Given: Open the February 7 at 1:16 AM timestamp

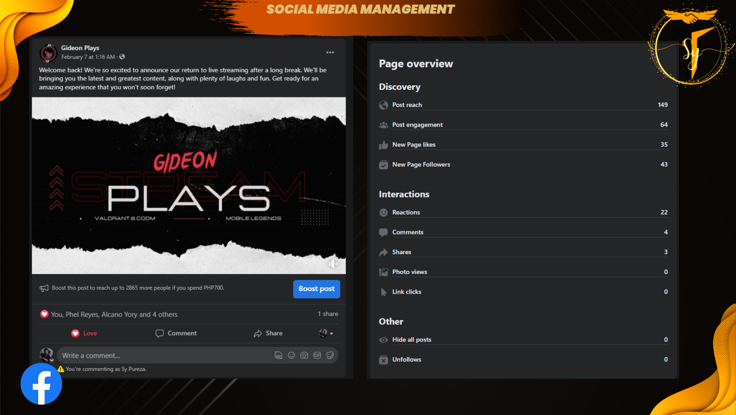Looking at the screenshot, I should [x=88, y=57].
